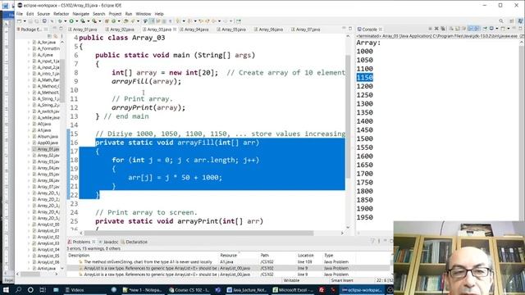Click the Terminate square icon in Console
The height and width of the screenshot is (295, 525).
430,29
